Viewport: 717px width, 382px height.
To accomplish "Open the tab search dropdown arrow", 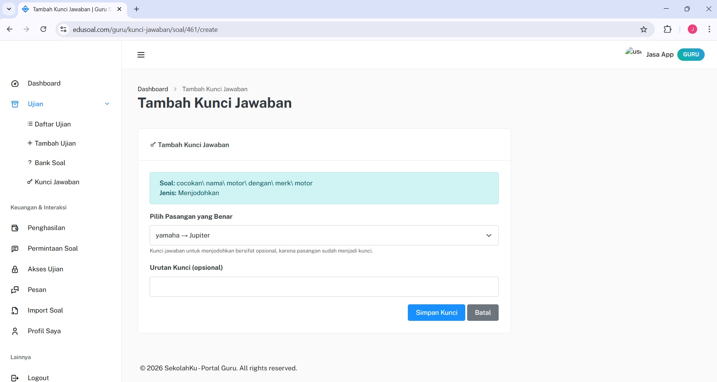I will [x=9, y=9].
